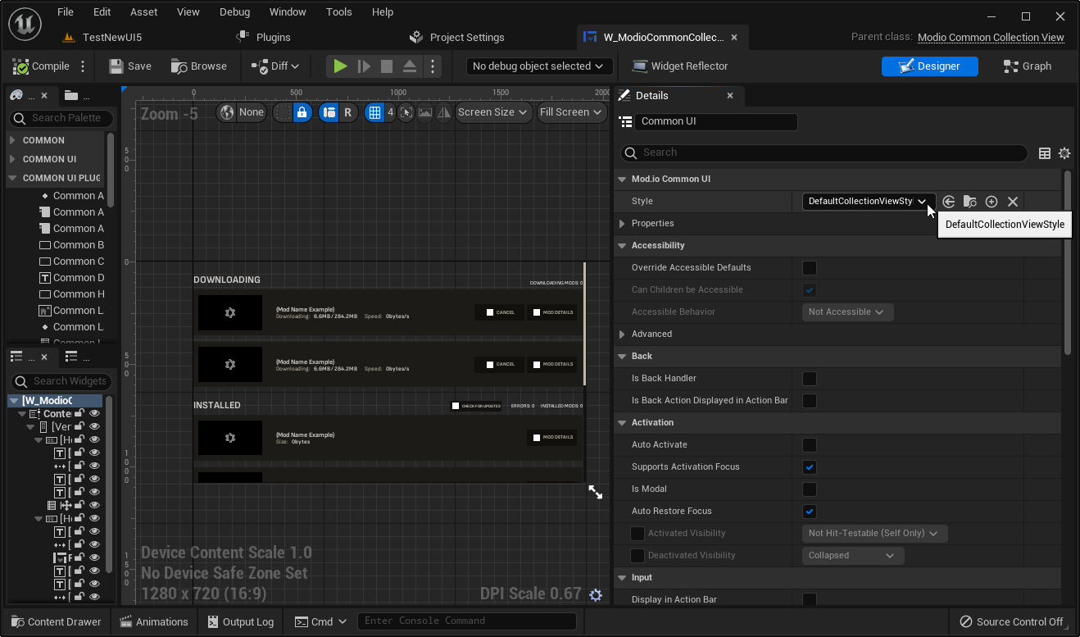The height and width of the screenshot is (637, 1080).
Task: Open the Content Drawer
Action: pos(55,621)
